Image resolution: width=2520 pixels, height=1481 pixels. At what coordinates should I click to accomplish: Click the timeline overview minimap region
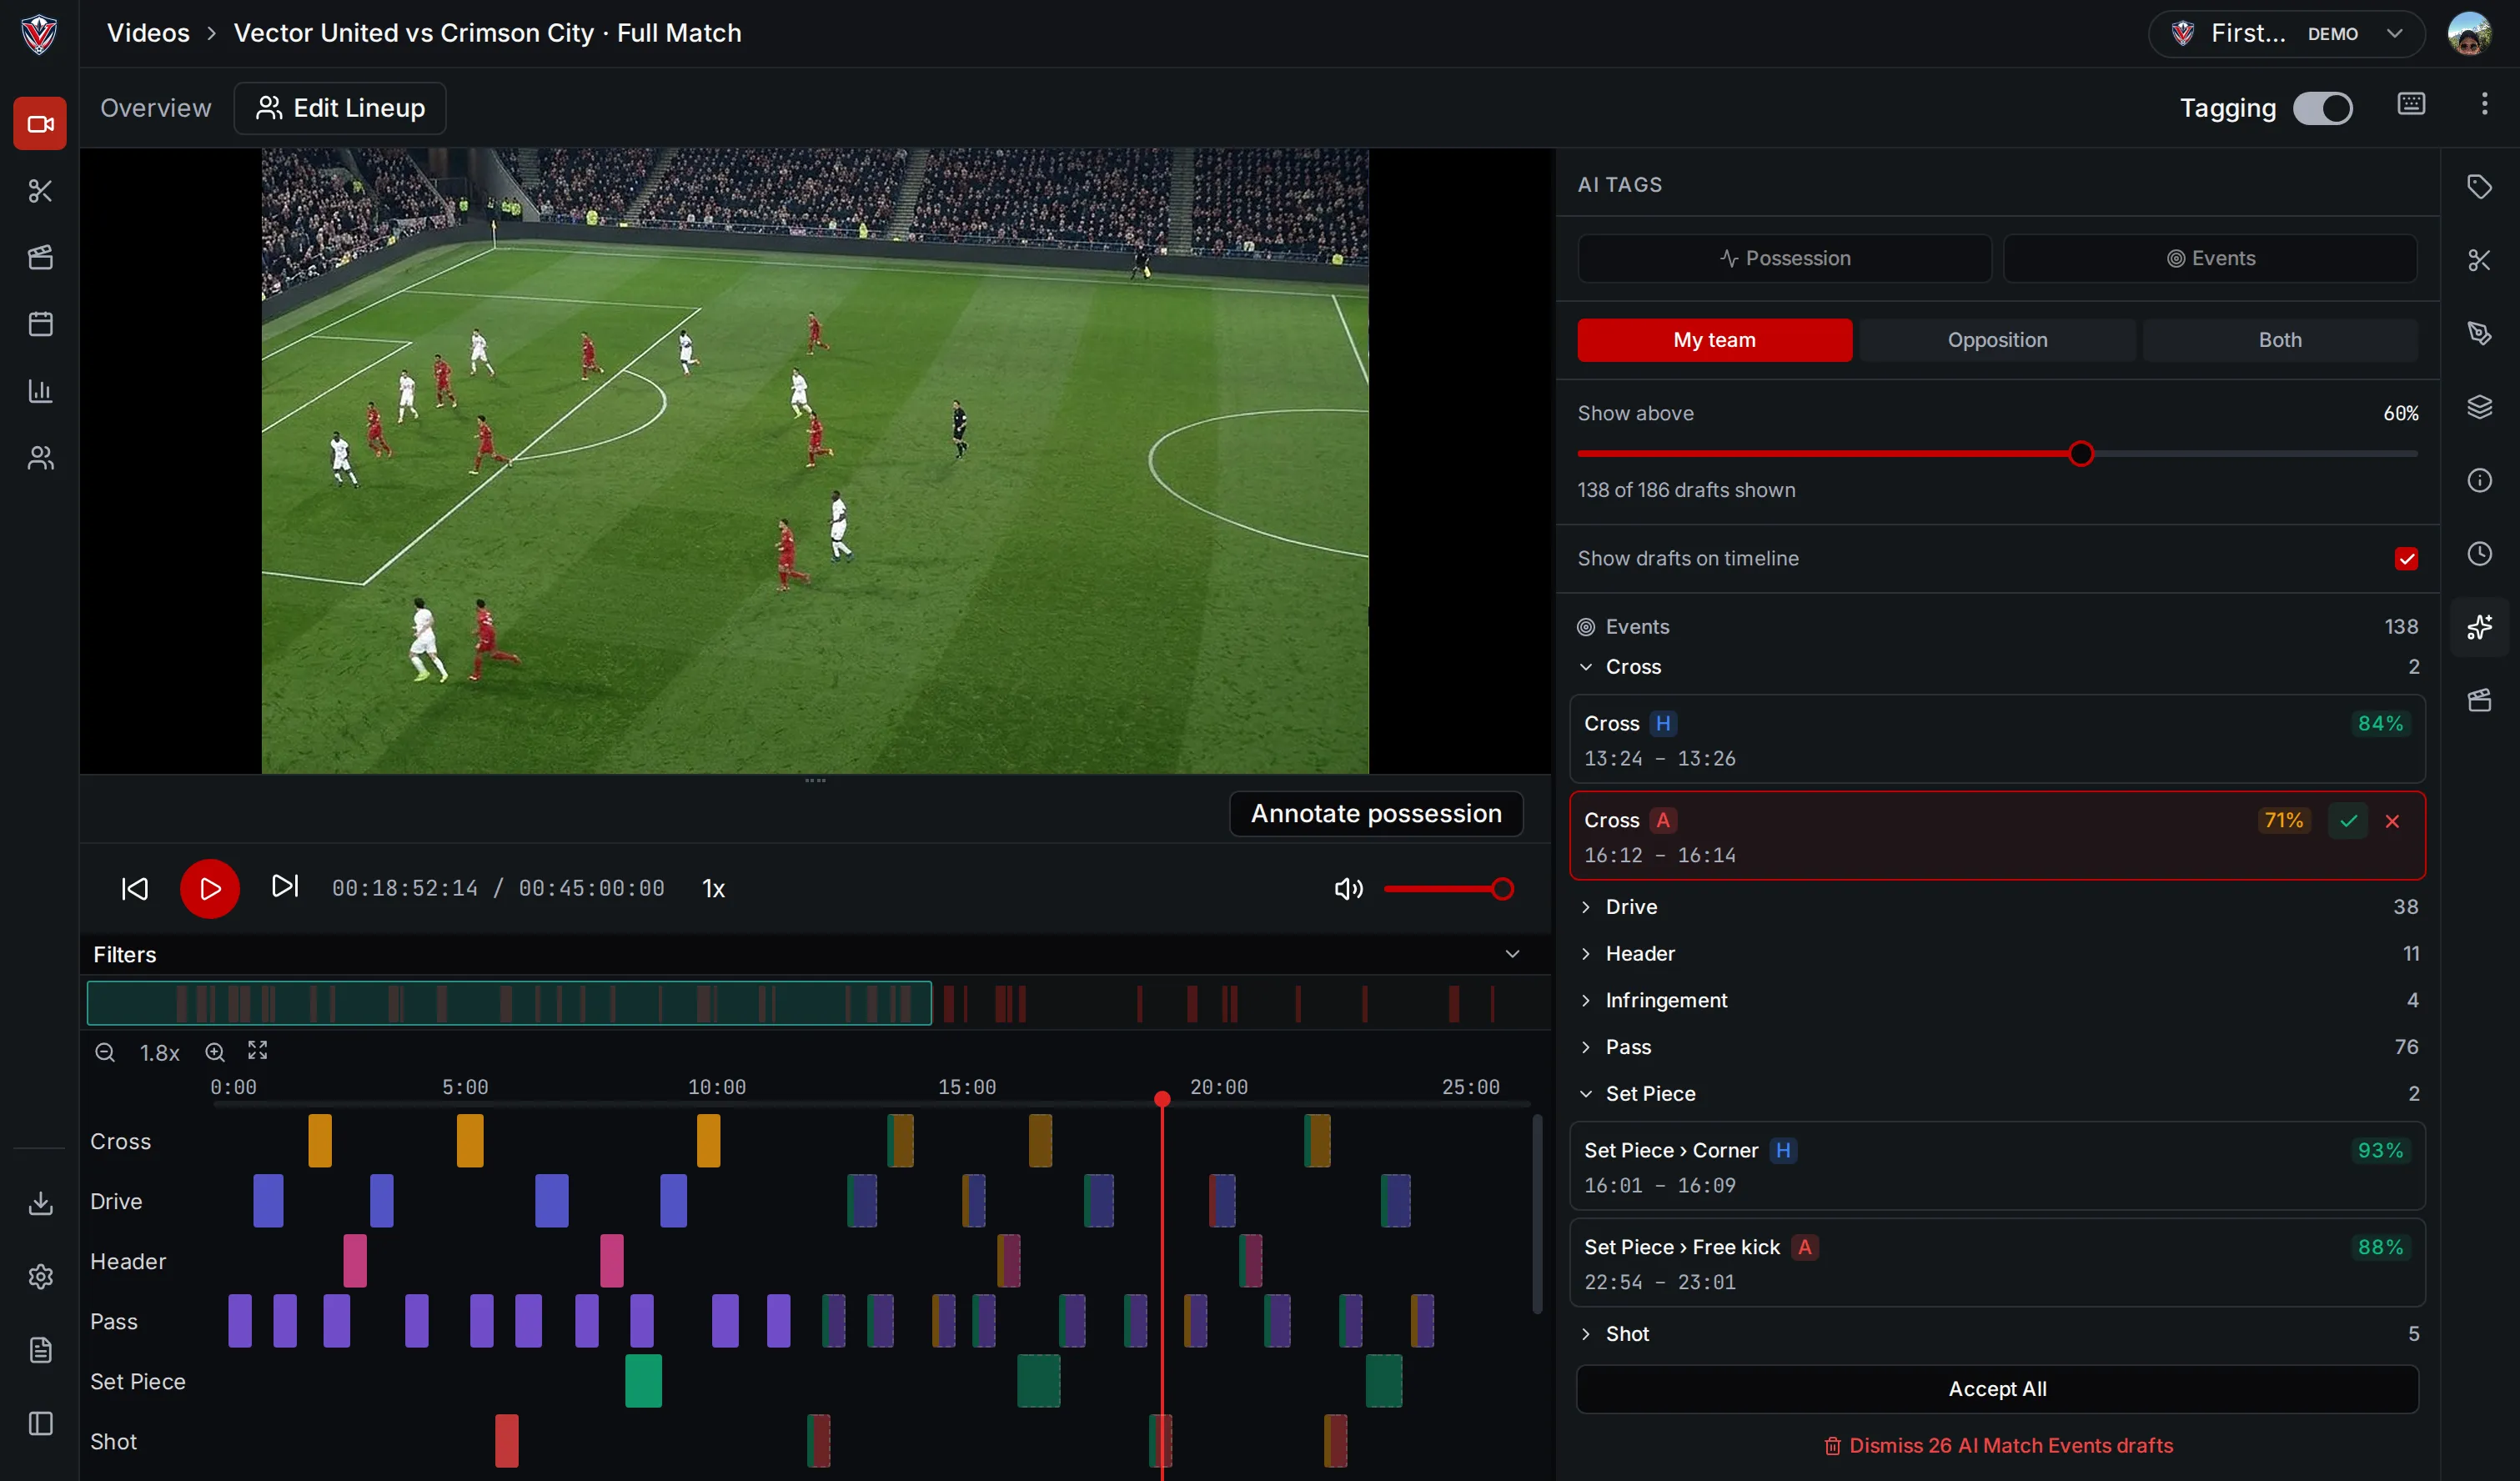point(509,1003)
